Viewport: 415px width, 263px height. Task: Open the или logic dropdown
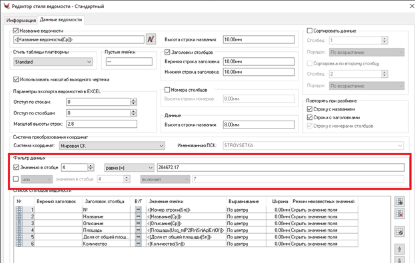tap(37, 179)
